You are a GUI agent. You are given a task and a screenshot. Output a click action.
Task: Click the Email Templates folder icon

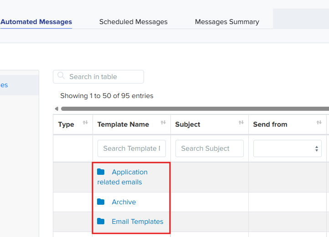101,221
